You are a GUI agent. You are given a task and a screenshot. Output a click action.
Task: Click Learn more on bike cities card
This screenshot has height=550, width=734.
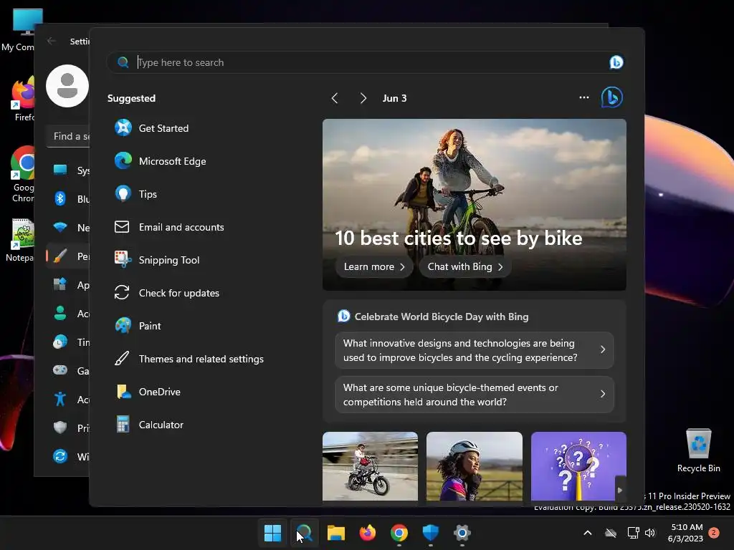click(374, 266)
